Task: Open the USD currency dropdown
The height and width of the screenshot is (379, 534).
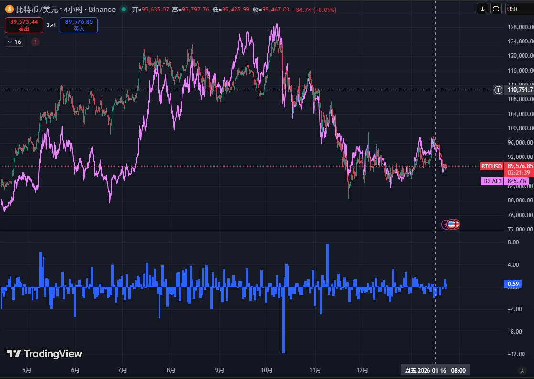Action: pyautogui.click(x=519, y=9)
